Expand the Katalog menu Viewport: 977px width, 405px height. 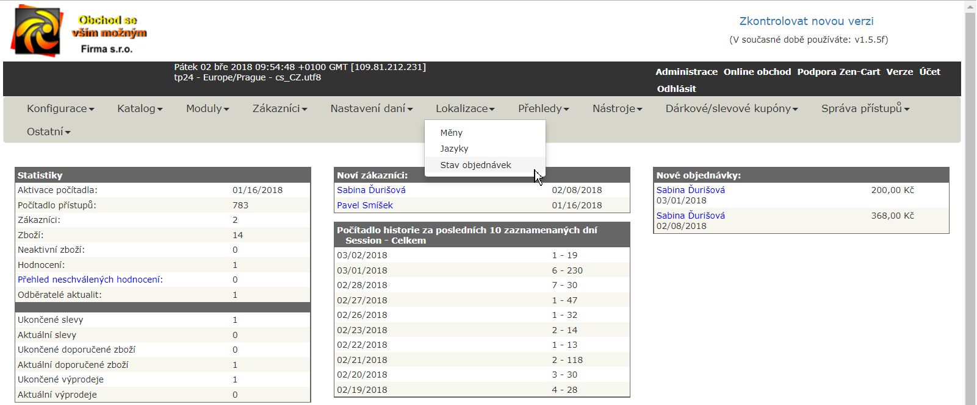click(x=140, y=108)
